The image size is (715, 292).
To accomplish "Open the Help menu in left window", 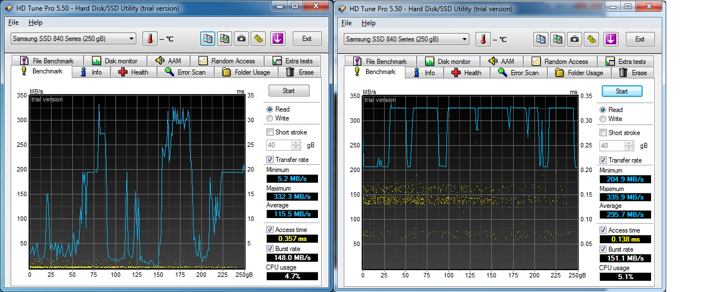I will pos(36,22).
